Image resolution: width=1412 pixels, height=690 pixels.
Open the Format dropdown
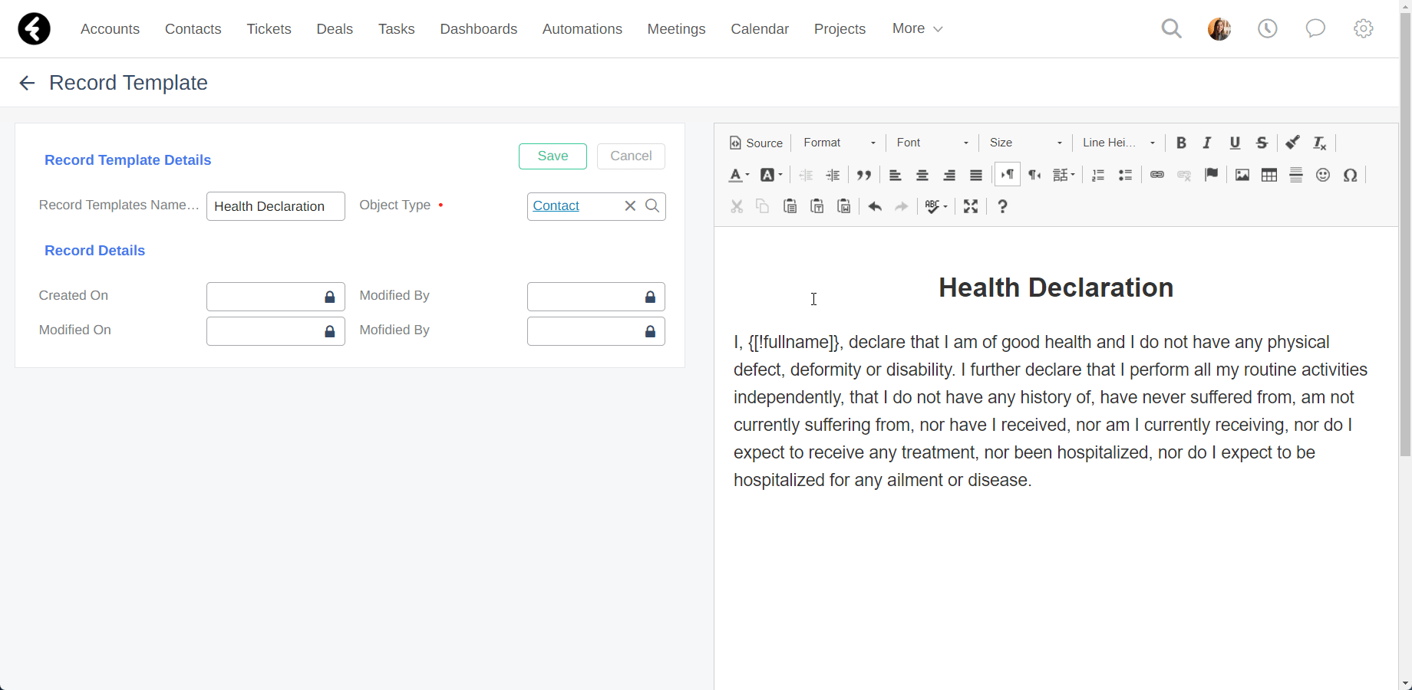click(x=840, y=143)
